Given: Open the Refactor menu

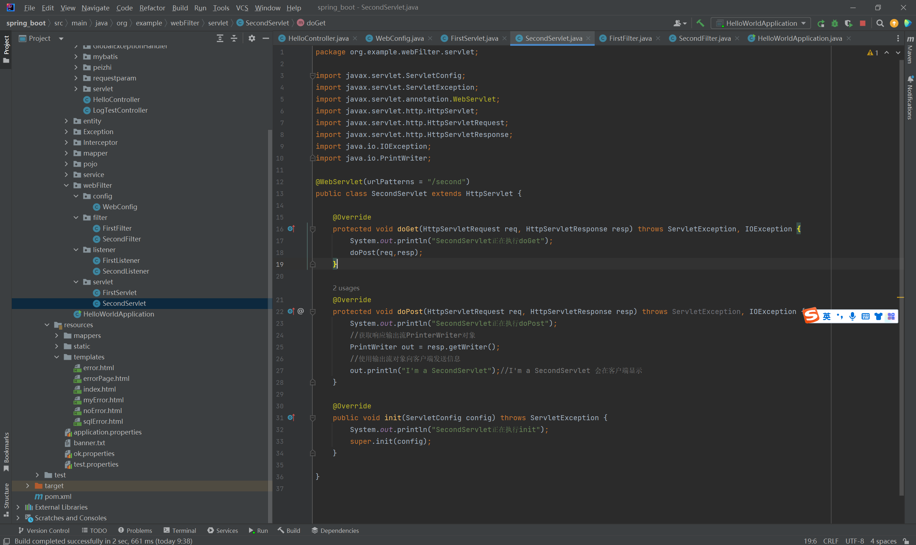Looking at the screenshot, I should coord(152,8).
